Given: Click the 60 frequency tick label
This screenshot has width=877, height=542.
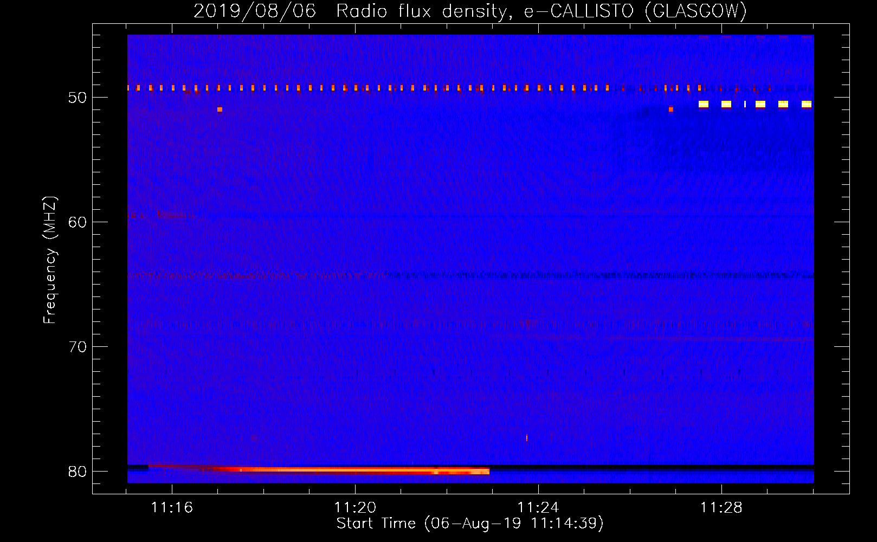Looking at the screenshot, I should (78, 222).
